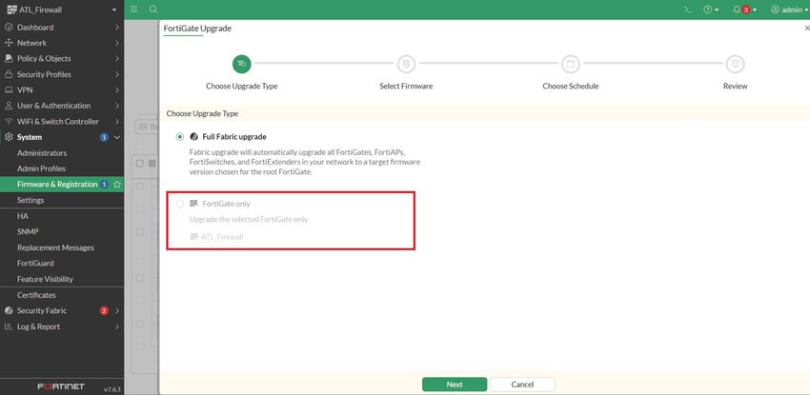This screenshot has height=395, width=810.
Task: Expand the Network menu chevron
Action: [117, 43]
